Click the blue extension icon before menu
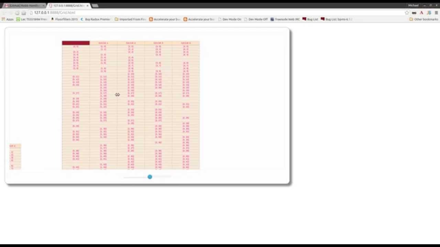 [429, 13]
